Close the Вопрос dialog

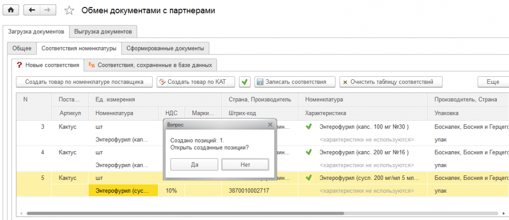pyautogui.click(x=270, y=124)
